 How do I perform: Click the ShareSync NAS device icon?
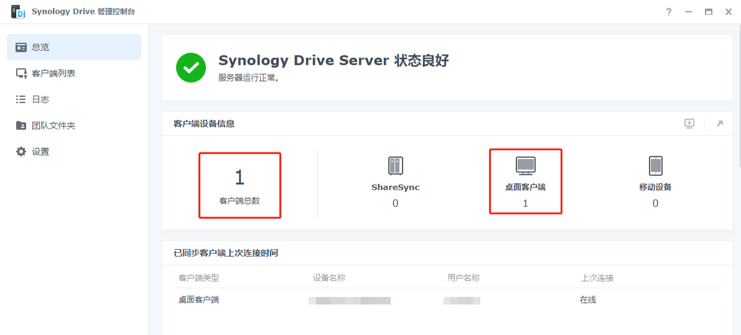coord(395,166)
